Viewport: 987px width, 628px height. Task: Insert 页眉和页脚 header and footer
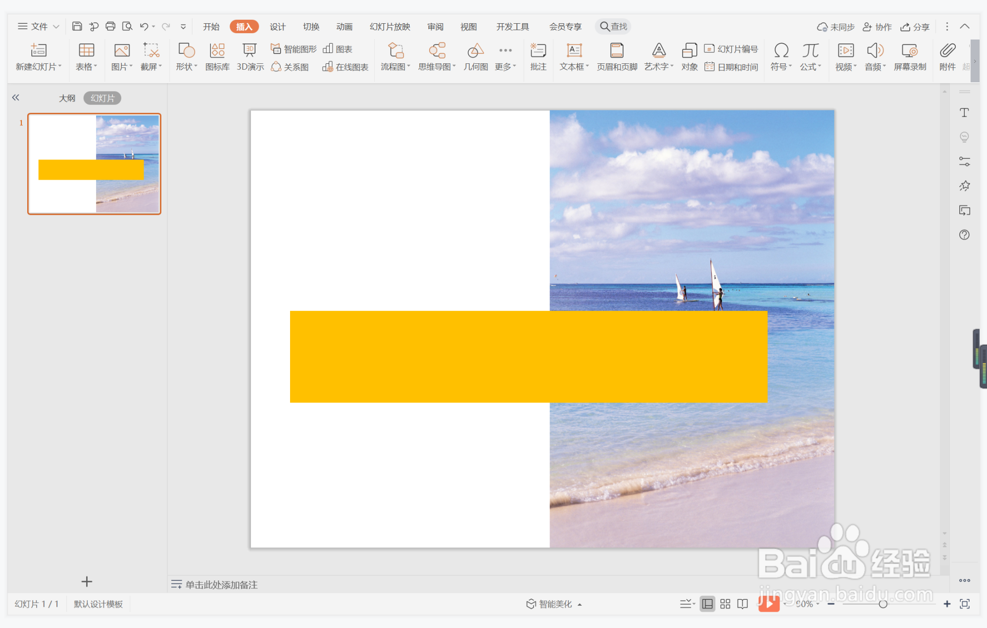[617, 57]
